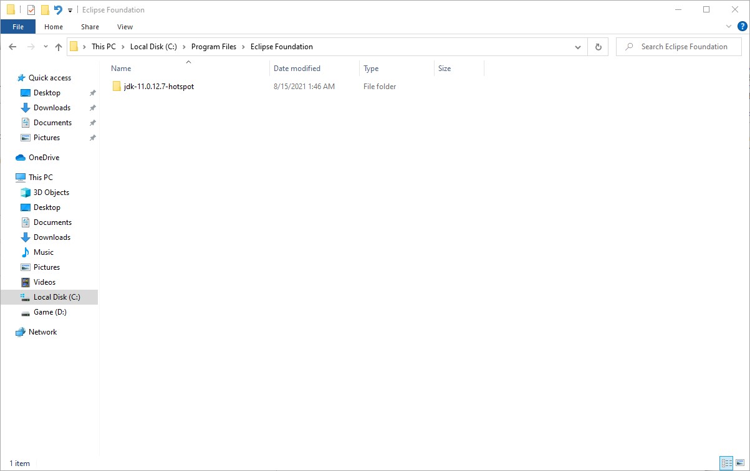Open the Music folder in sidebar
This screenshot has width=750, height=471.
(x=44, y=252)
